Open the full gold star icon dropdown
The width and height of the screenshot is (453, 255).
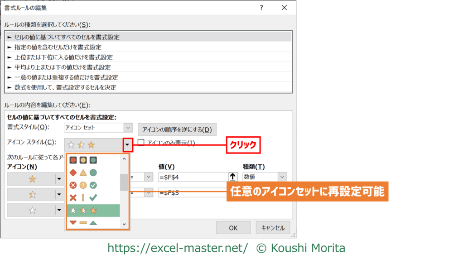(58, 179)
